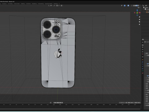149x112 pixels.
Task: Toggle viewport overlays button
Action: pyautogui.click(x=128, y=6)
